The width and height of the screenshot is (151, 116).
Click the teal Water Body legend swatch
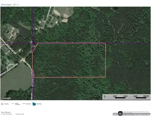pos(34,104)
